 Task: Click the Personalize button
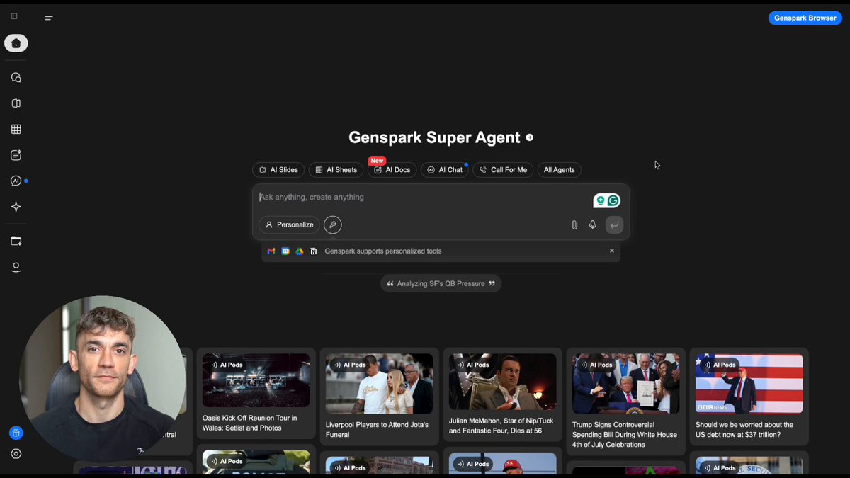click(289, 224)
